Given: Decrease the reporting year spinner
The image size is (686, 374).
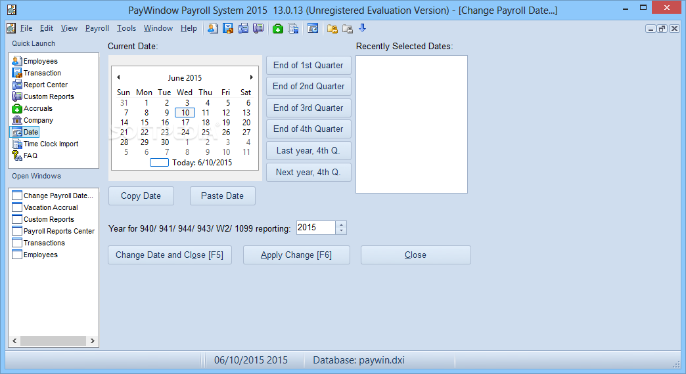Looking at the screenshot, I should click(341, 231).
